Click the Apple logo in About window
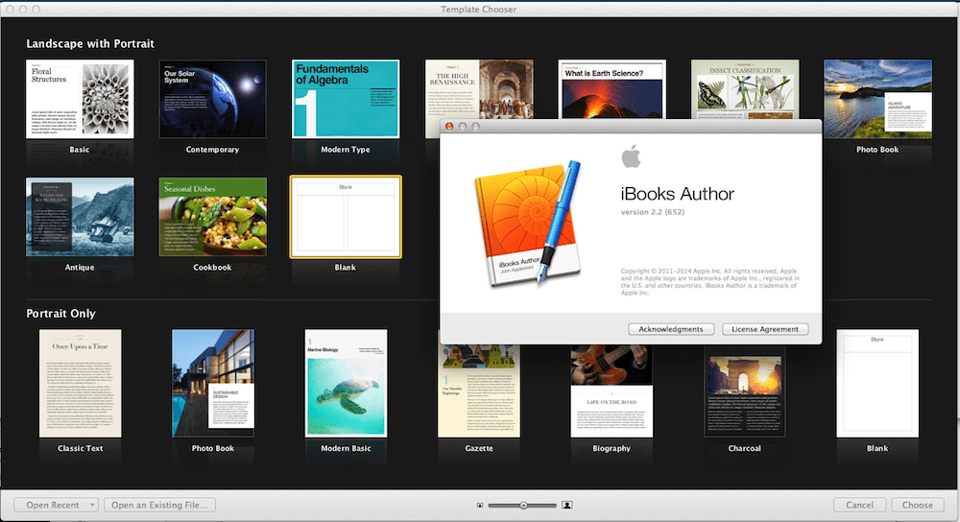 (632, 156)
